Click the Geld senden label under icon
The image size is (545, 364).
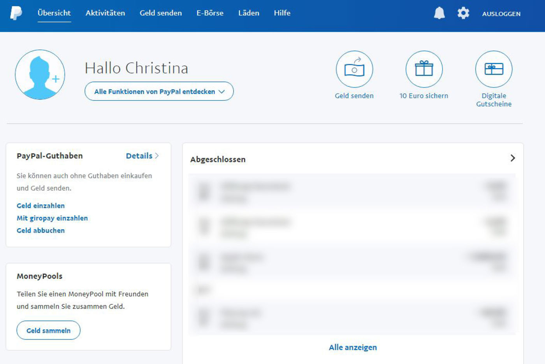(x=354, y=96)
